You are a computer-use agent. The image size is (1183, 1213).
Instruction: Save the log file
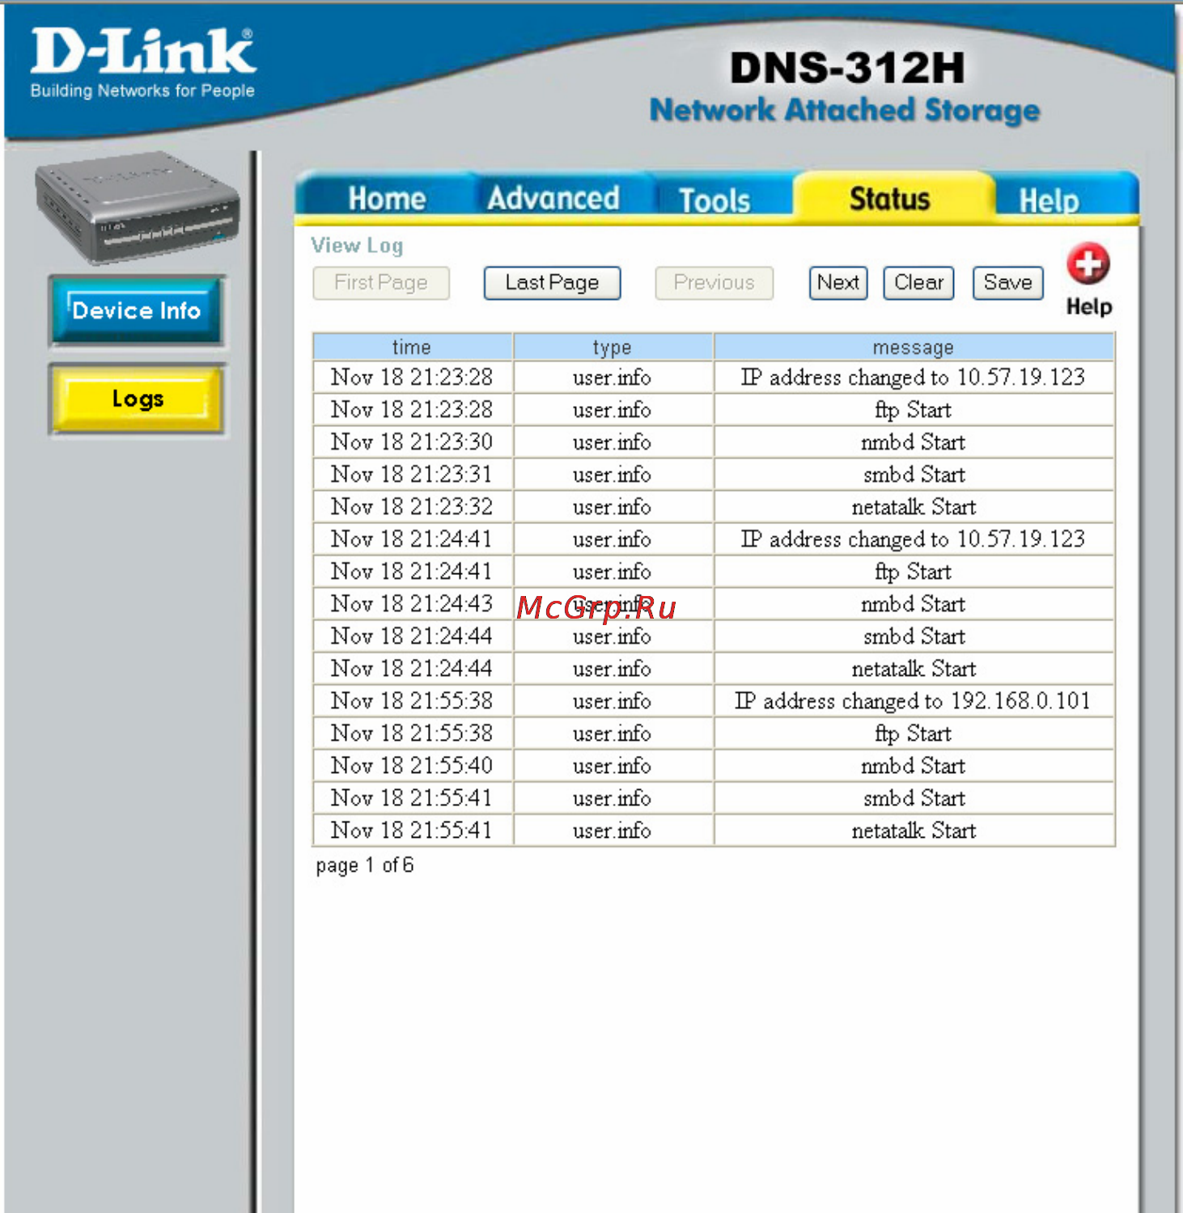point(1007,283)
